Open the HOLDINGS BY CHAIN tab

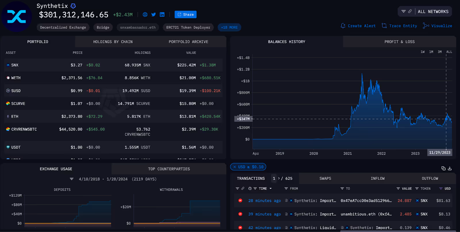click(113, 42)
